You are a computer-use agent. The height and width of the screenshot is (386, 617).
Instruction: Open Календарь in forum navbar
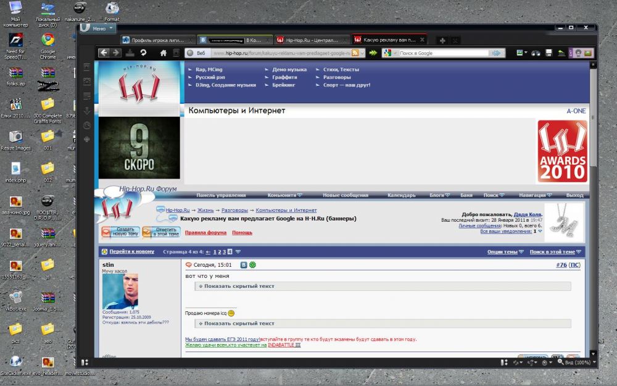[x=402, y=195]
